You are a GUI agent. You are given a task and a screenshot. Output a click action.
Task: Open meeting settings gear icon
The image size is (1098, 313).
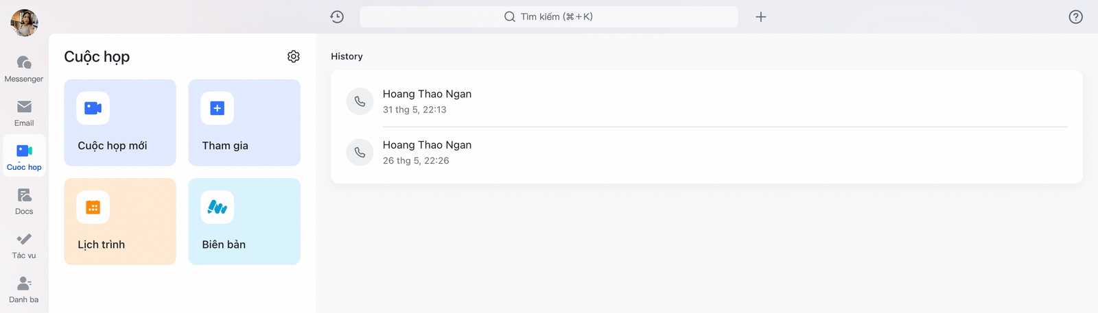(x=294, y=56)
